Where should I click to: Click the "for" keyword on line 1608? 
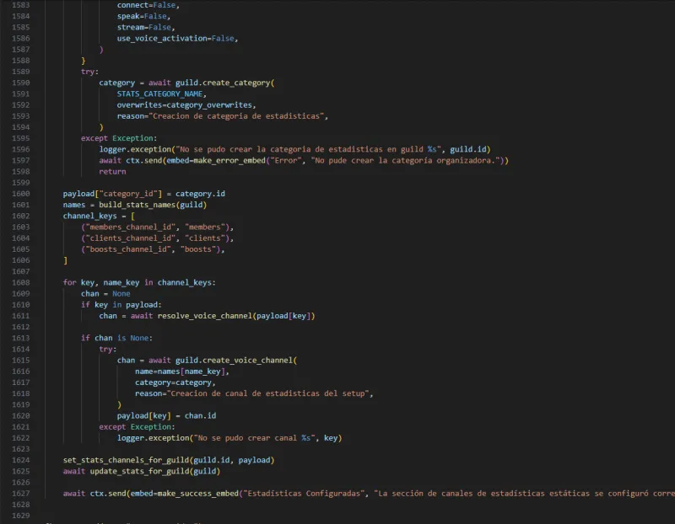coord(69,282)
